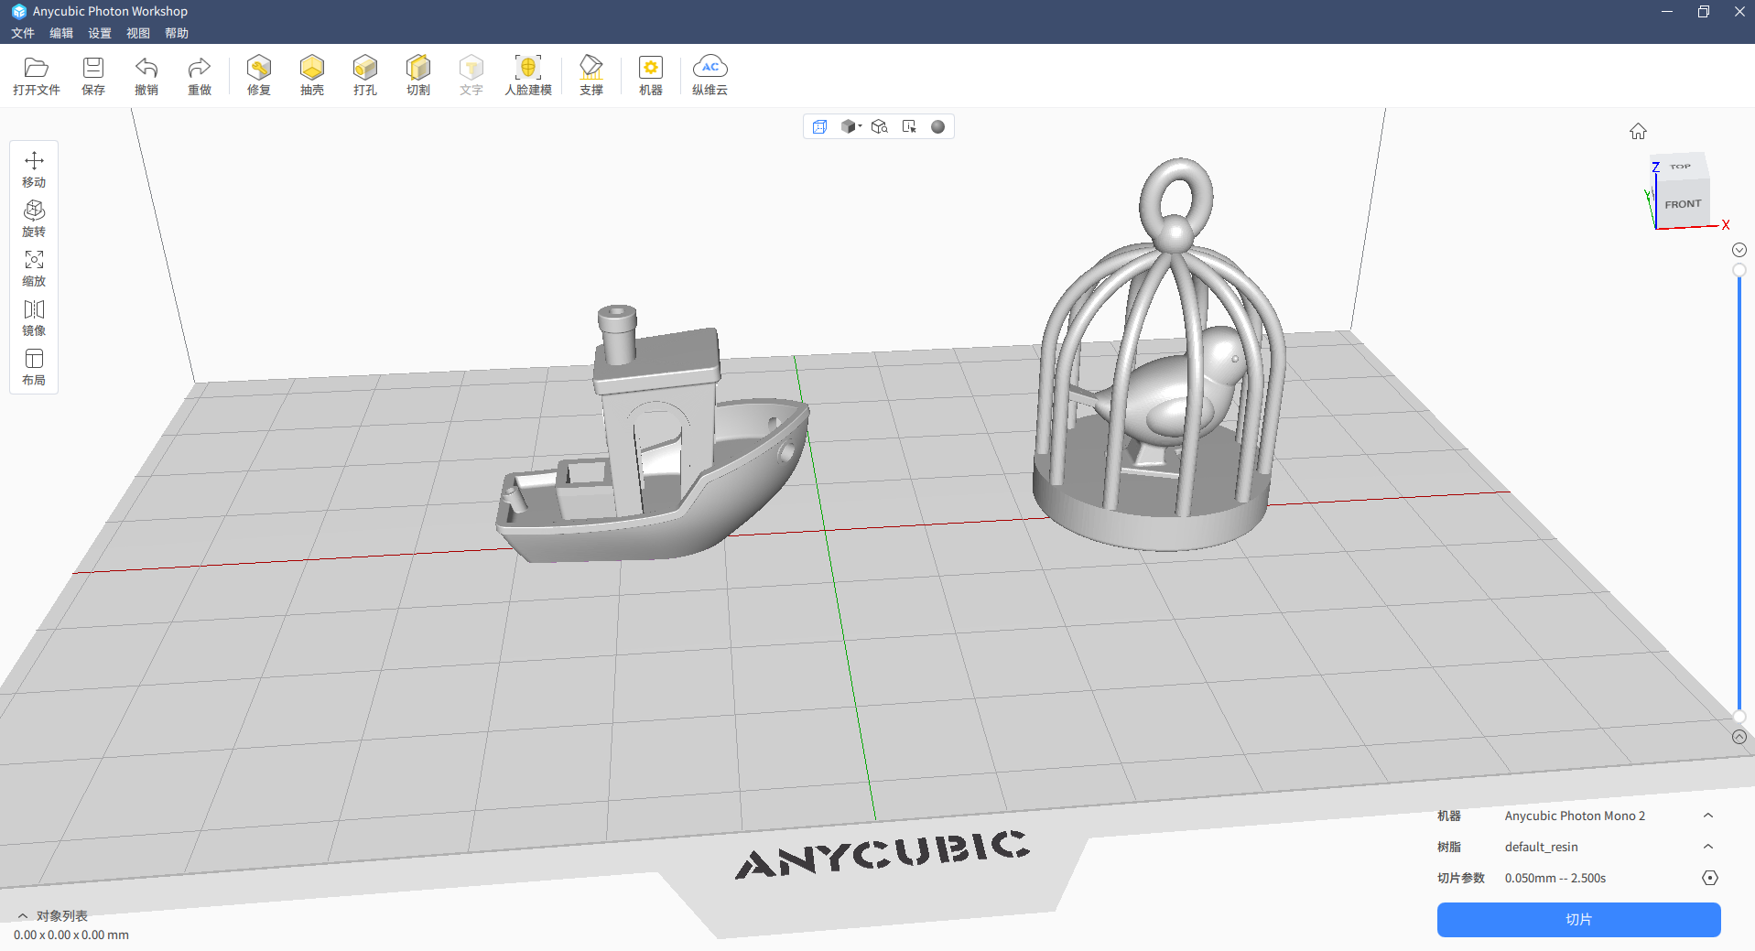Open the 切割 cut tool
The image size is (1755, 951).
[x=418, y=75]
